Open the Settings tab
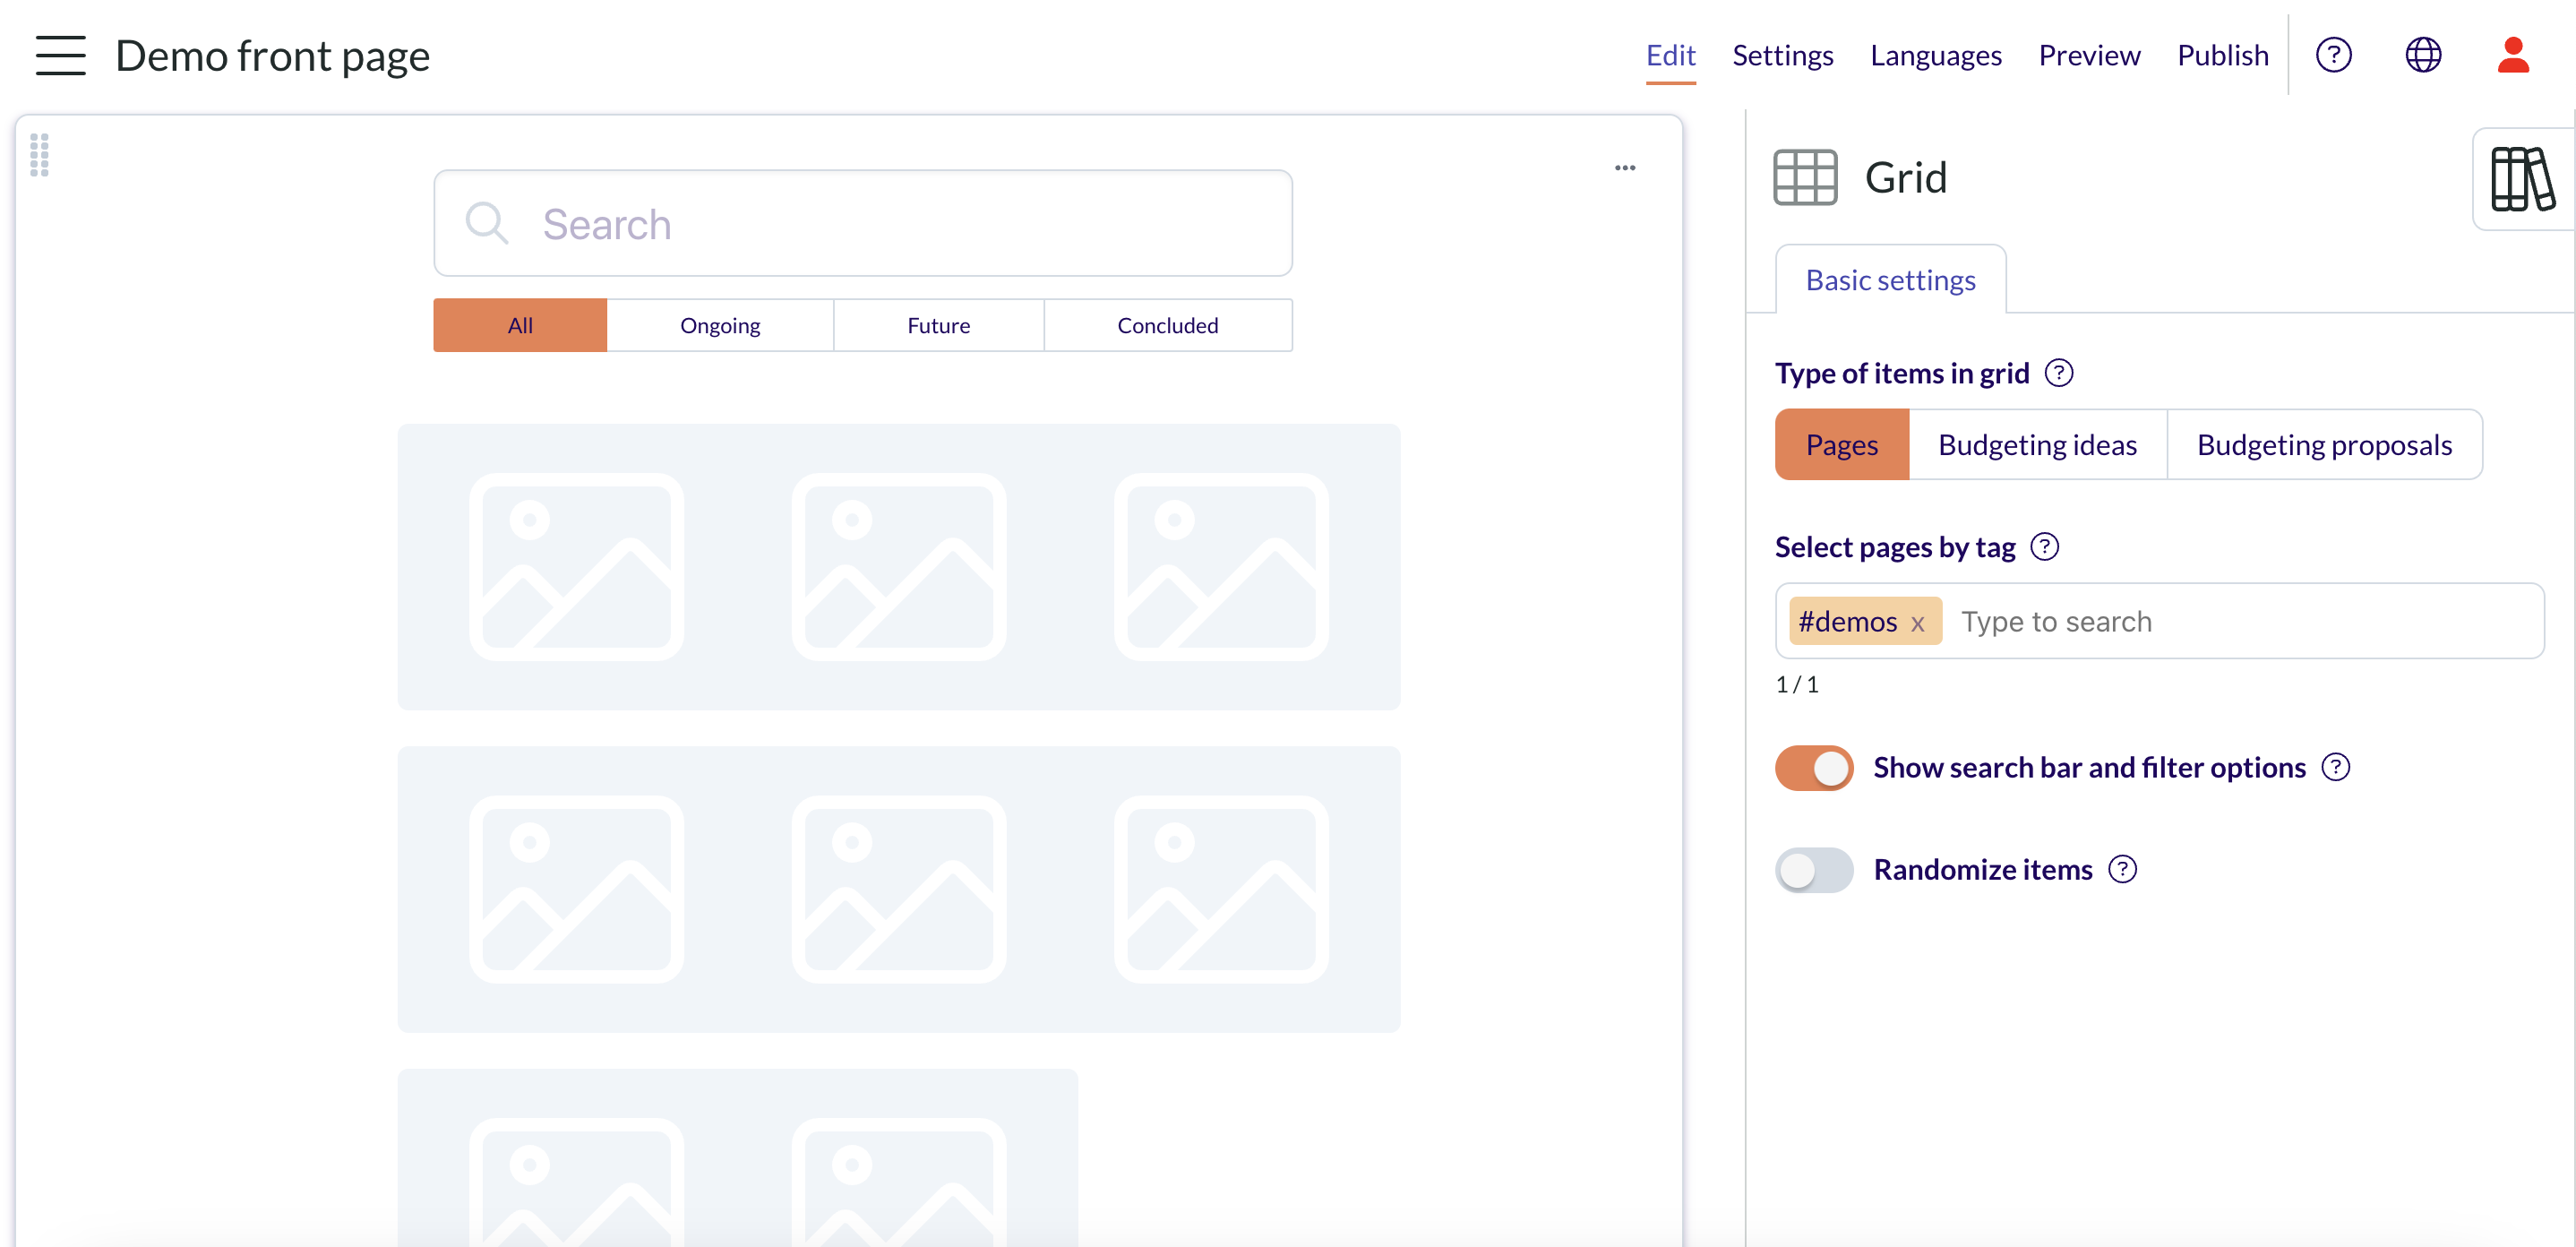 tap(1782, 55)
